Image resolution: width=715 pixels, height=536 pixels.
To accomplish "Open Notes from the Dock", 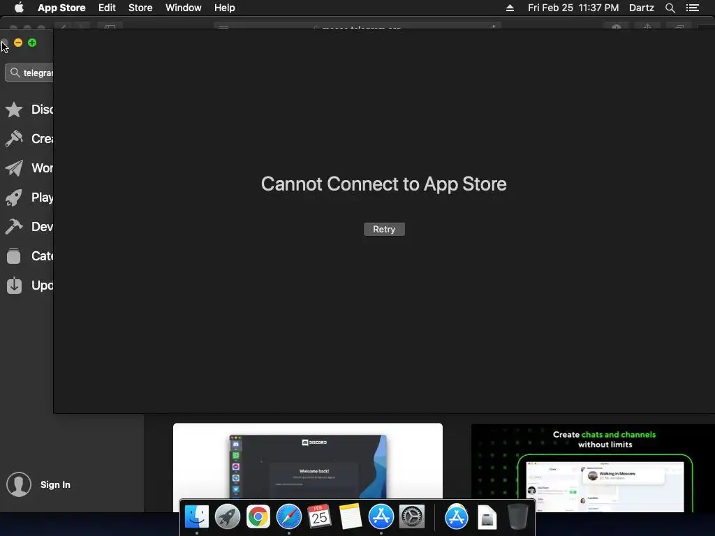I will point(351,516).
